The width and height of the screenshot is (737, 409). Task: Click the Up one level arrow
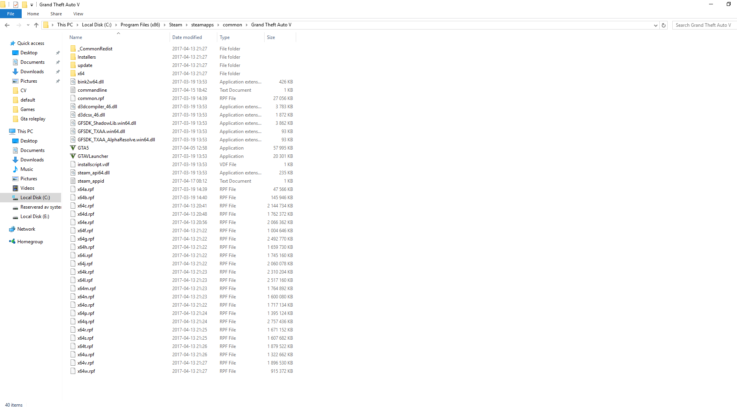pos(36,25)
